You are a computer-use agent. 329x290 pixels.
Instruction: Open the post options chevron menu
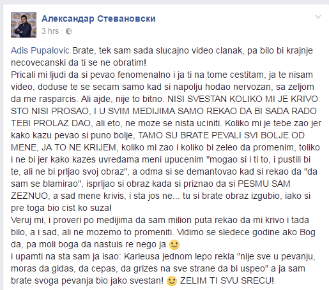point(318,17)
